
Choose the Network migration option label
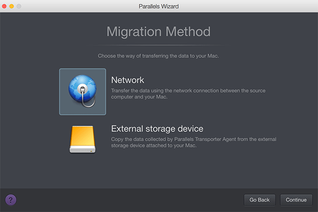point(128,80)
